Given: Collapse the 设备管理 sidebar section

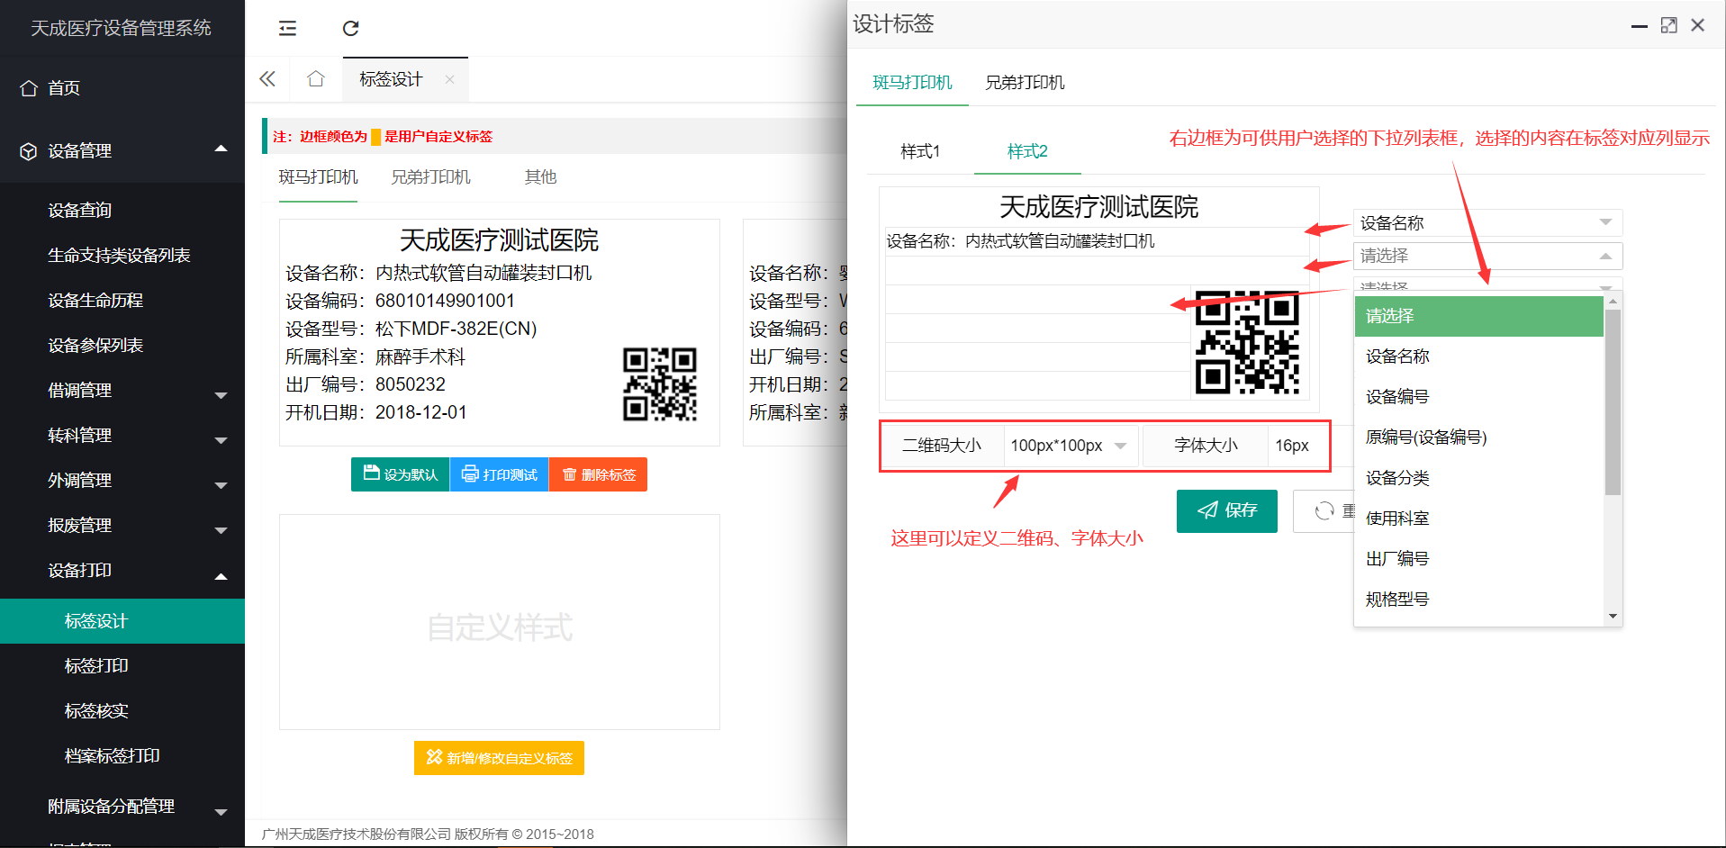Looking at the screenshot, I should (x=122, y=151).
